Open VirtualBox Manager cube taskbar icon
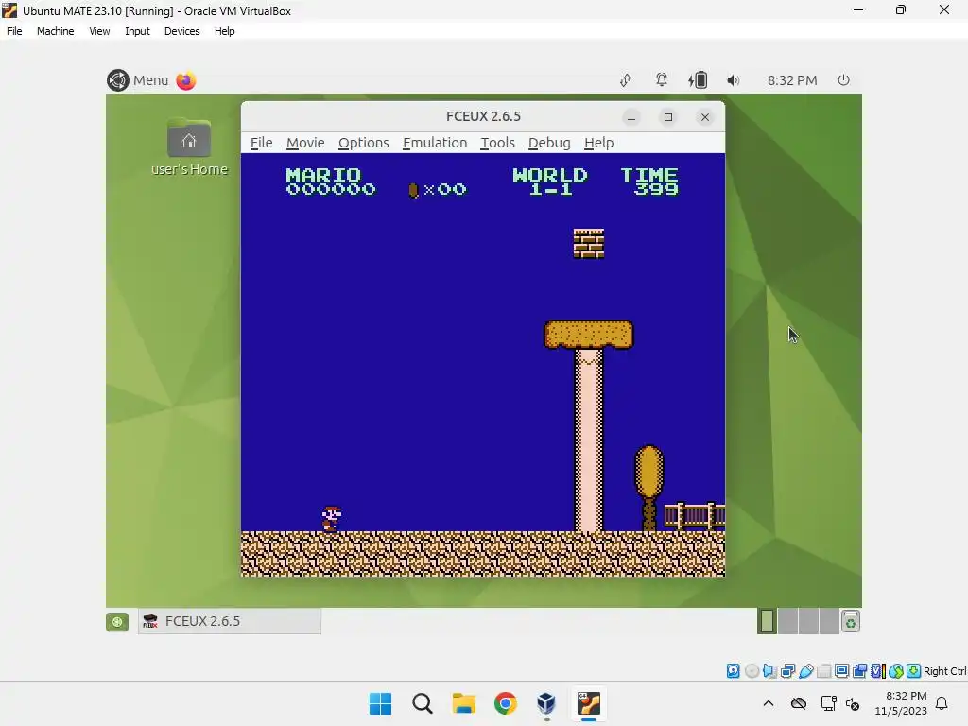 (x=546, y=703)
